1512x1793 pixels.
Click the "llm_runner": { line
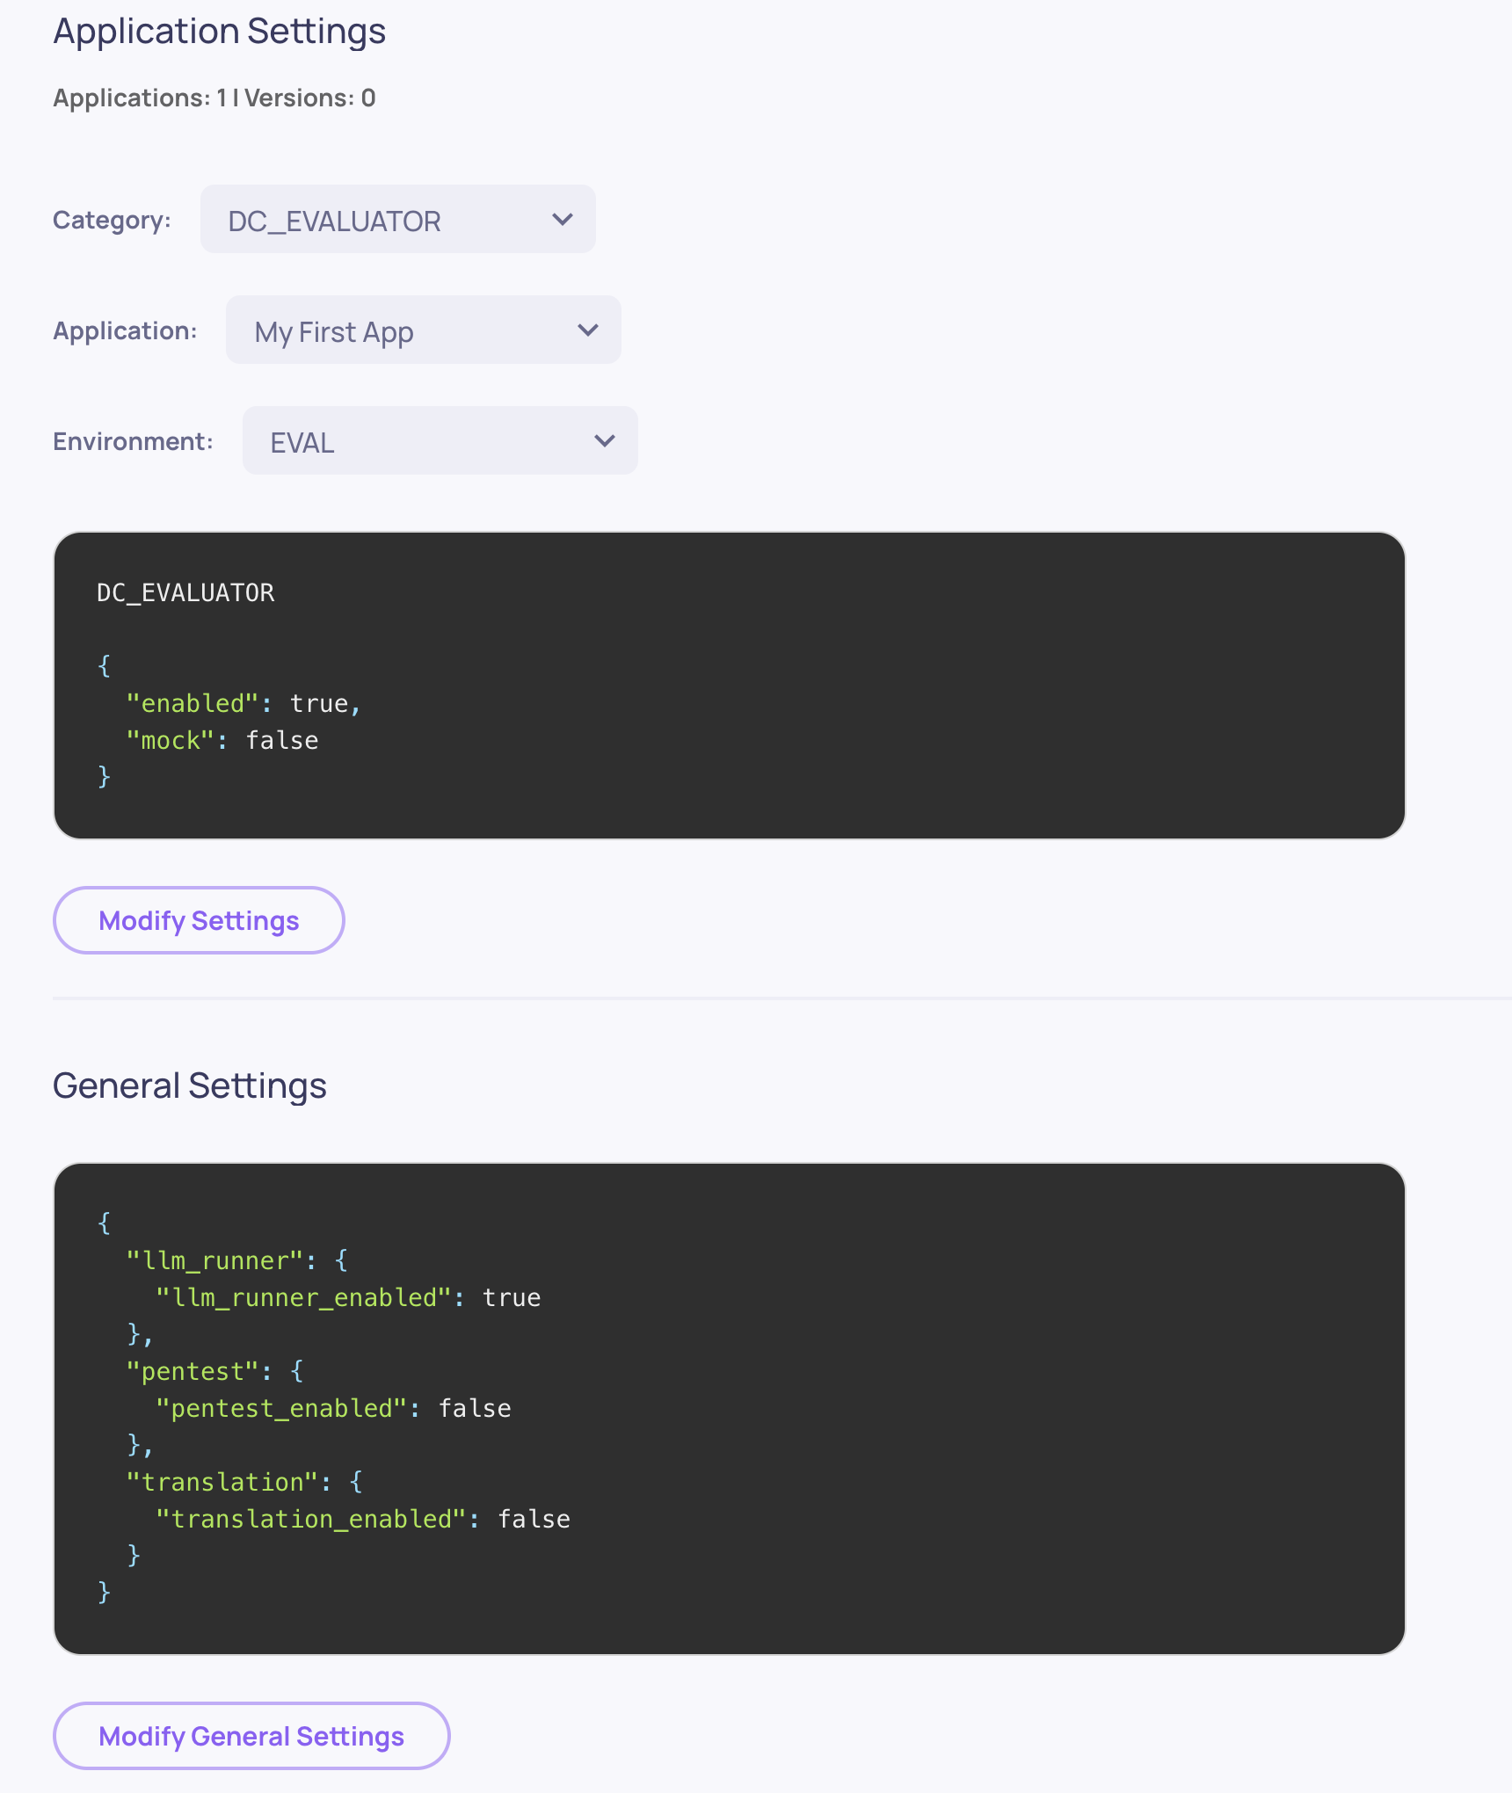click(237, 1260)
